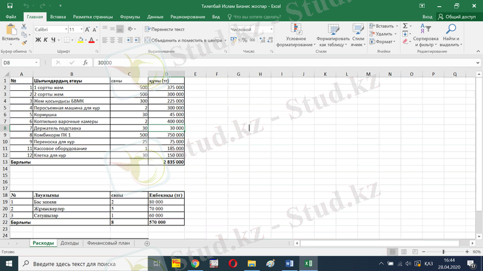This screenshot has height=271, width=483.
Task: Click the formula bar showing 30000
Action: coord(283,63)
